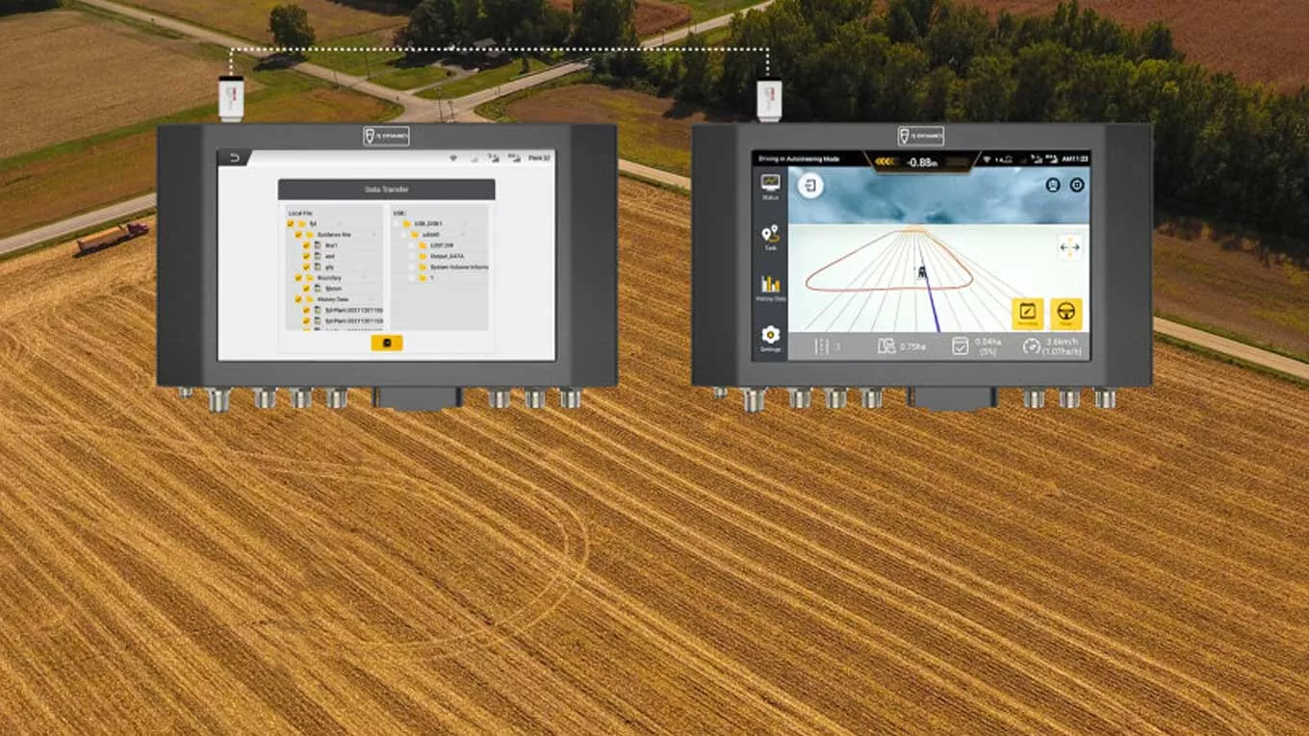Screen dimensions: 1309x736
Task: Uncheck the Guidance line folder checkbox
Action: pos(298,235)
